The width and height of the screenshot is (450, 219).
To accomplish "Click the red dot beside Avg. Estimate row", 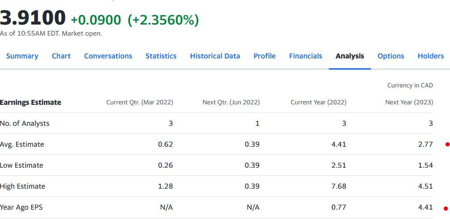I will [x=447, y=145].
